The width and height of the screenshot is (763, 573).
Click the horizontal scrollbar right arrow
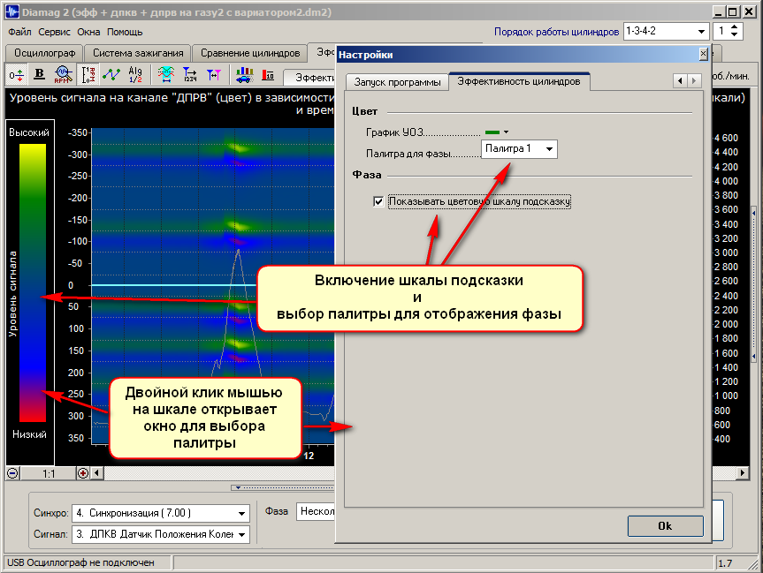(x=742, y=473)
